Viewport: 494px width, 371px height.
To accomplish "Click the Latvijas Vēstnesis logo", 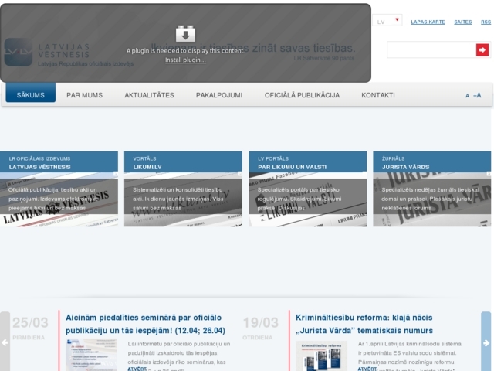I will tap(46, 52).
